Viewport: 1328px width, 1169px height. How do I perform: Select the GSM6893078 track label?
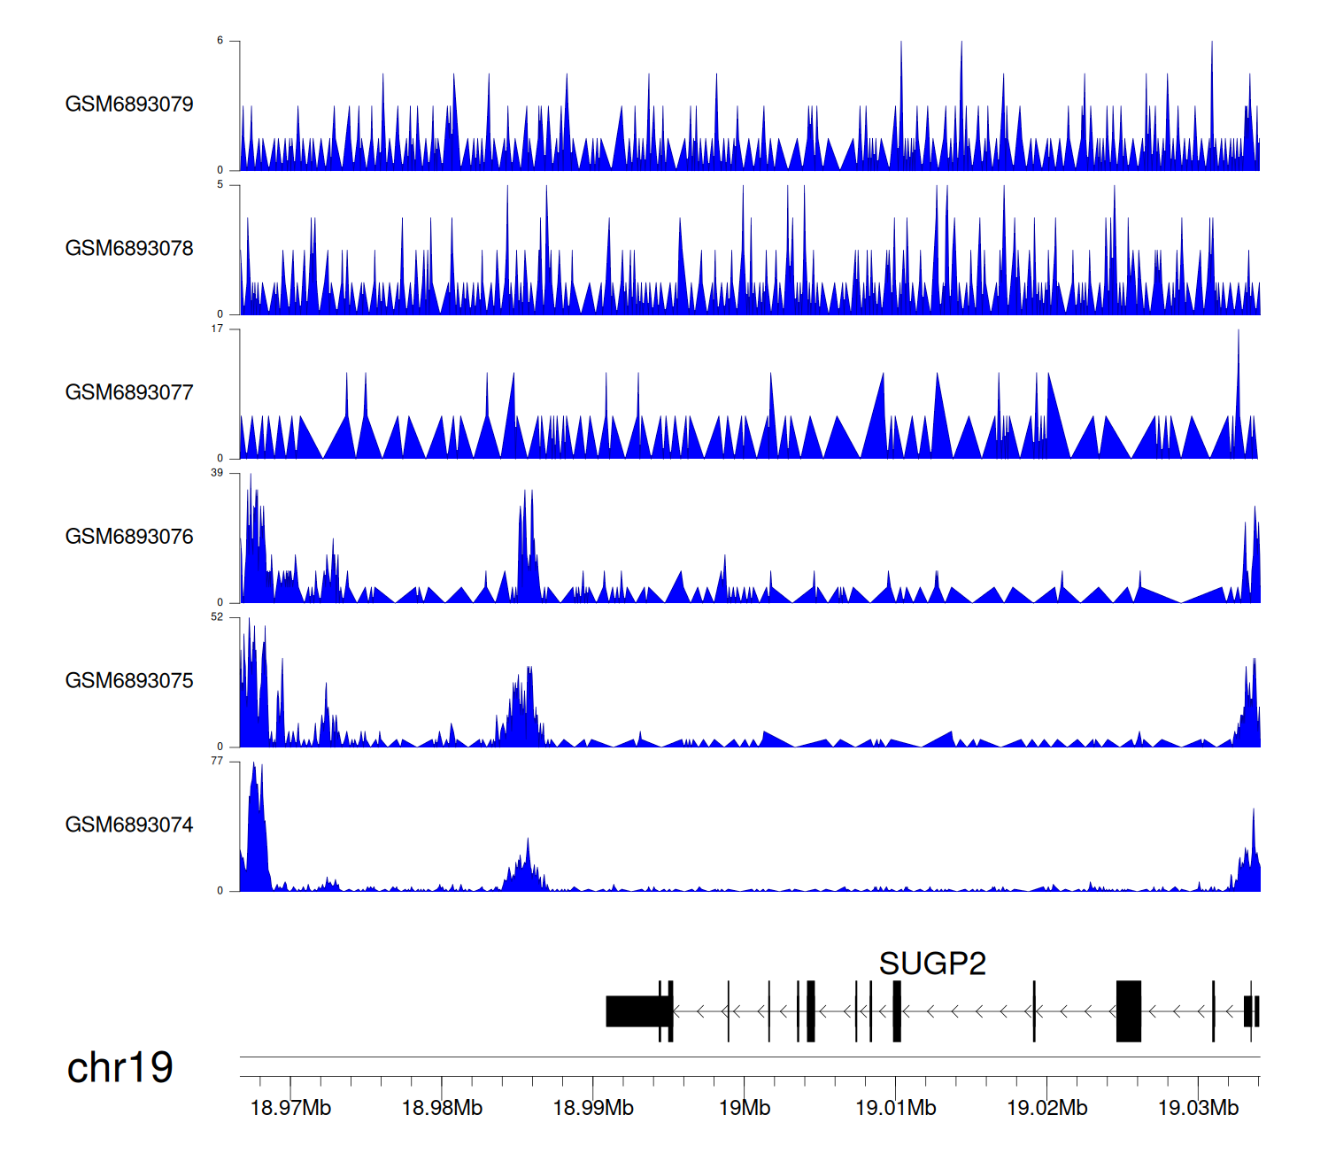pos(129,249)
